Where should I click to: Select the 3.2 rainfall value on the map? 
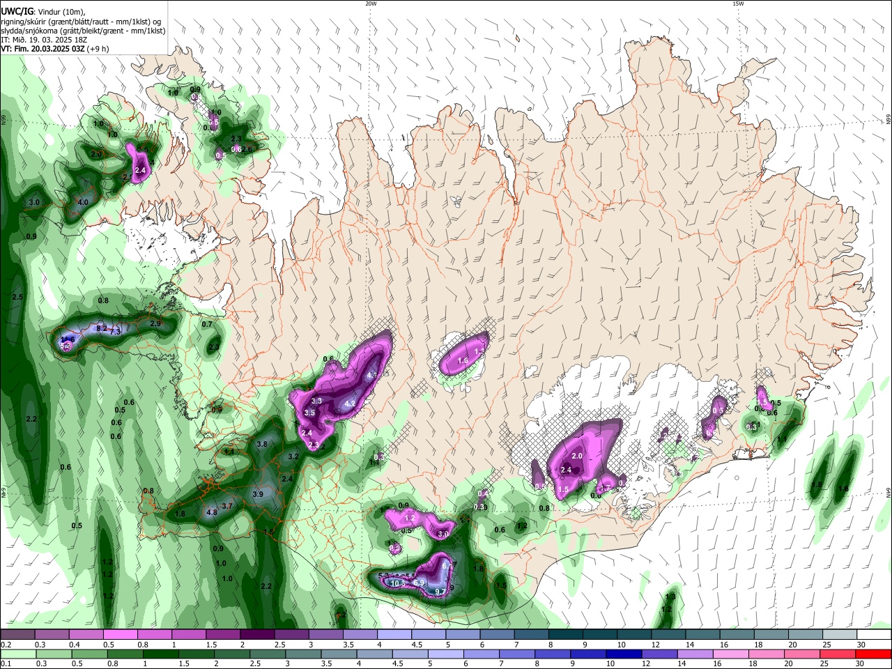coord(293,457)
